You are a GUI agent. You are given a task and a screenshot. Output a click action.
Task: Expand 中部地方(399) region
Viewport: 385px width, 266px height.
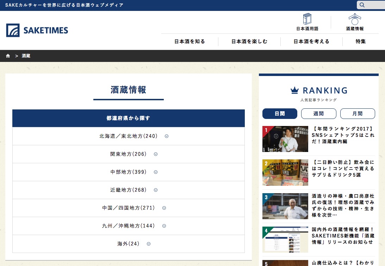pos(129,172)
